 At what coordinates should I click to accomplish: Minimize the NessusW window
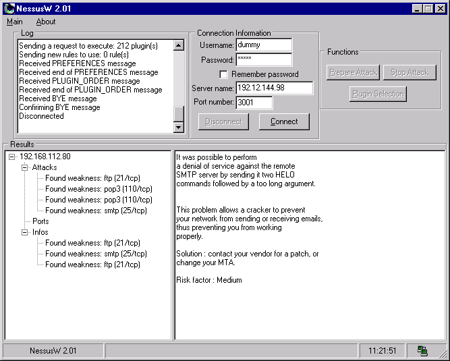point(417,9)
